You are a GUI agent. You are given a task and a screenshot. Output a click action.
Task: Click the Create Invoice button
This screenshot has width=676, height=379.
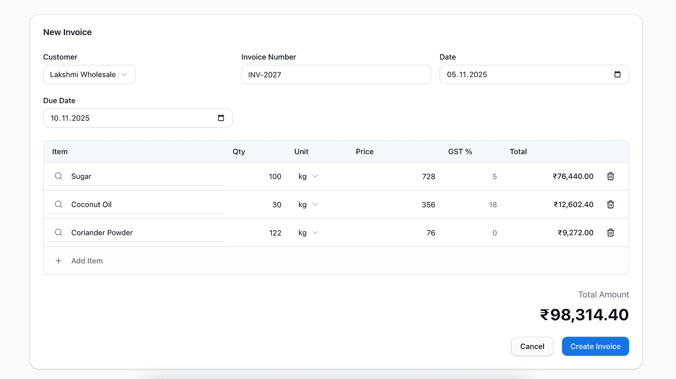[595, 346]
